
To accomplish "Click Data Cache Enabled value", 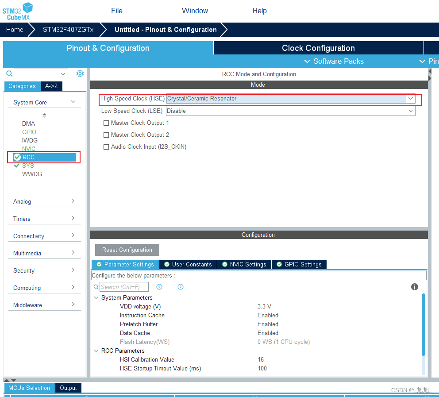I will [268, 333].
